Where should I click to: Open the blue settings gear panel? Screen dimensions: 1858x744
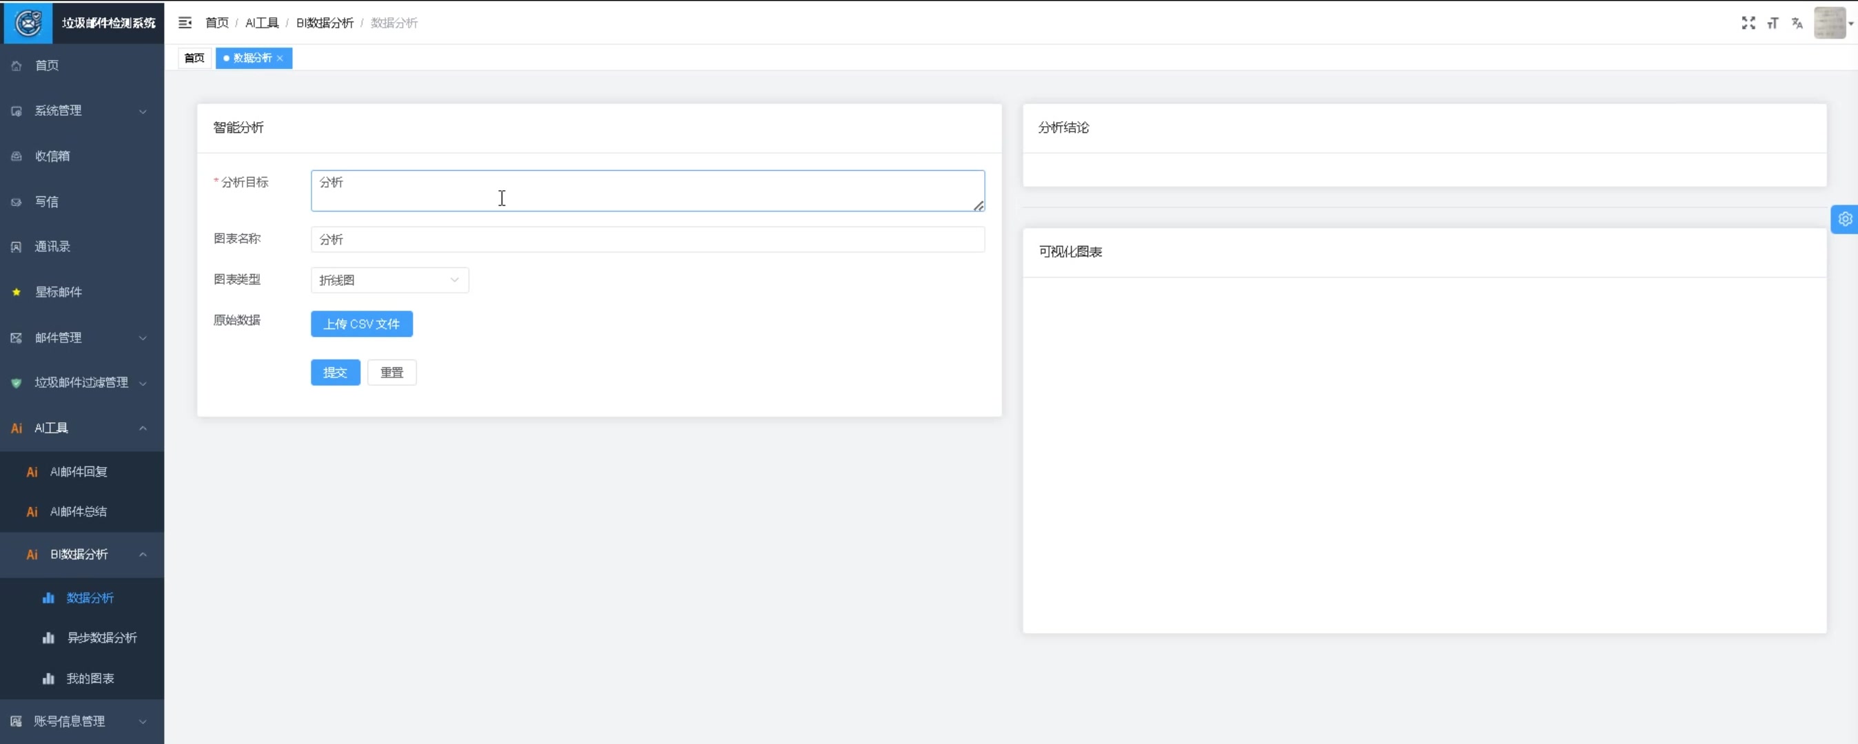click(1844, 219)
